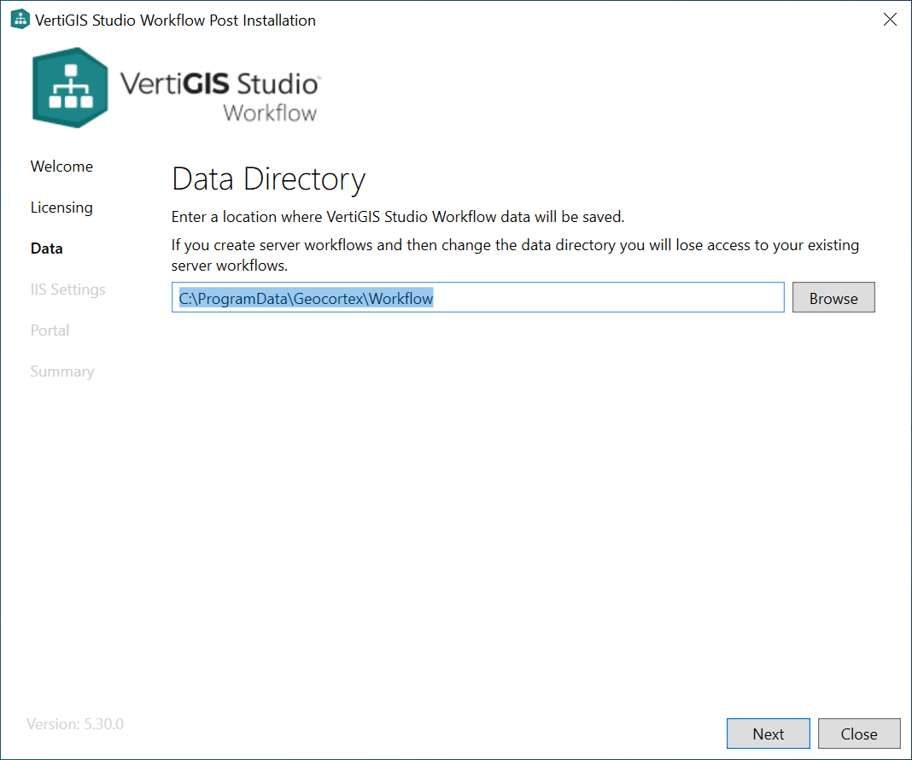Screen dimensions: 912x760
Task: Click the save location instruction text
Action: click(x=397, y=217)
